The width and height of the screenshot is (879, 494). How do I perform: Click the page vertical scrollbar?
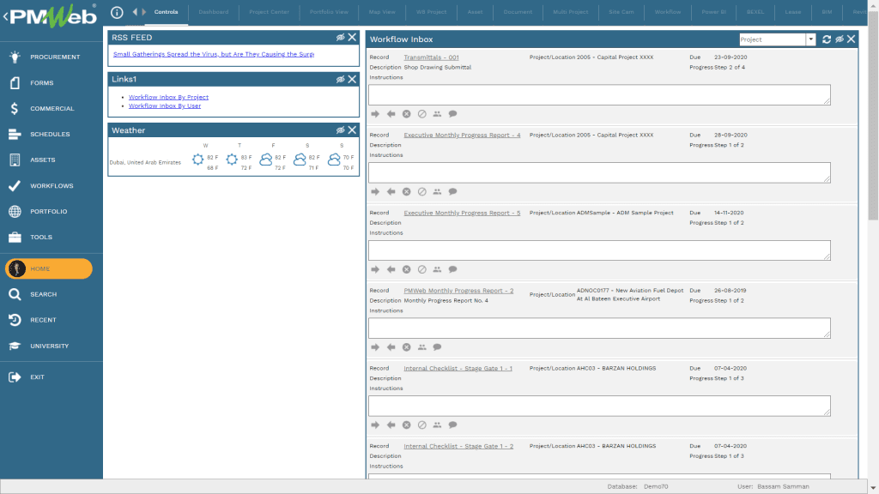873,115
